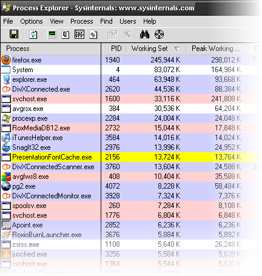Open the System Information graph icon
The image size is (262, 276).
(52, 35)
